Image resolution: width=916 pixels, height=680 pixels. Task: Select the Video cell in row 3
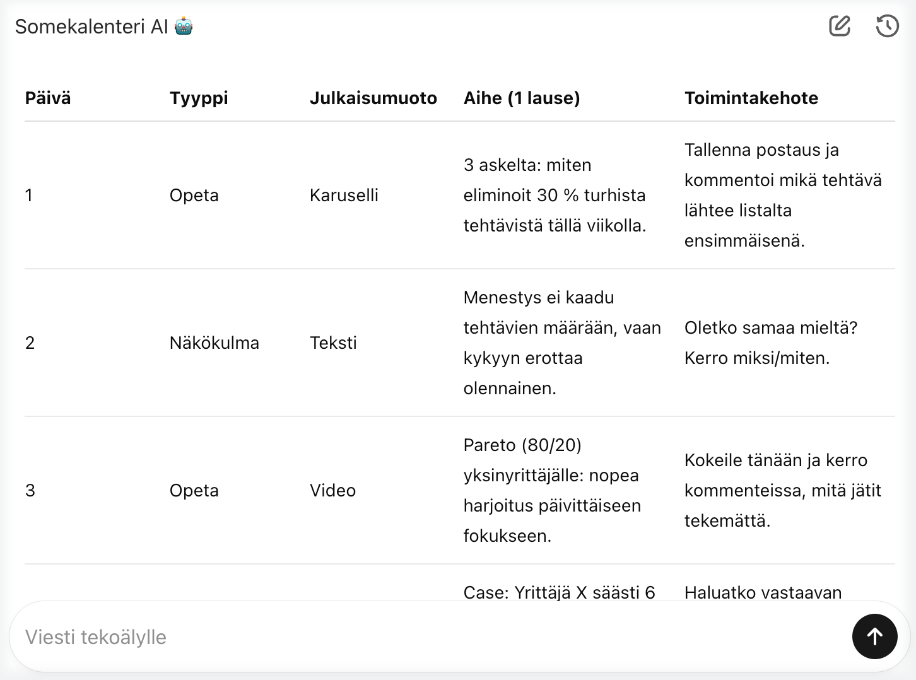(x=333, y=490)
